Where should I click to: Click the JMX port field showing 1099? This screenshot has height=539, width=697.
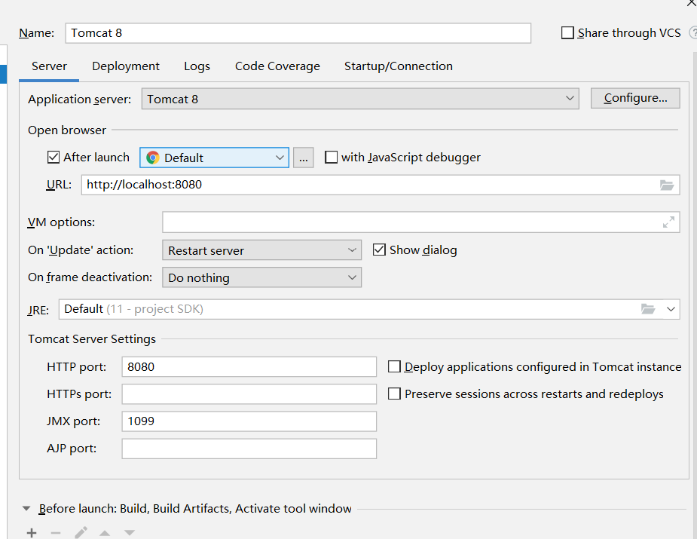click(249, 421)
